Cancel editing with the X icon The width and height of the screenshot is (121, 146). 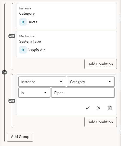point(99,108)
